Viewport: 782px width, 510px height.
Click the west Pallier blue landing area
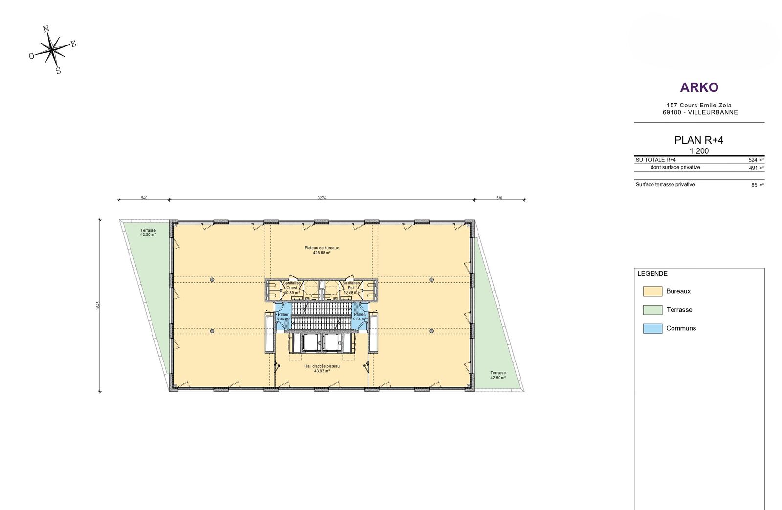[x=282, y=317]
